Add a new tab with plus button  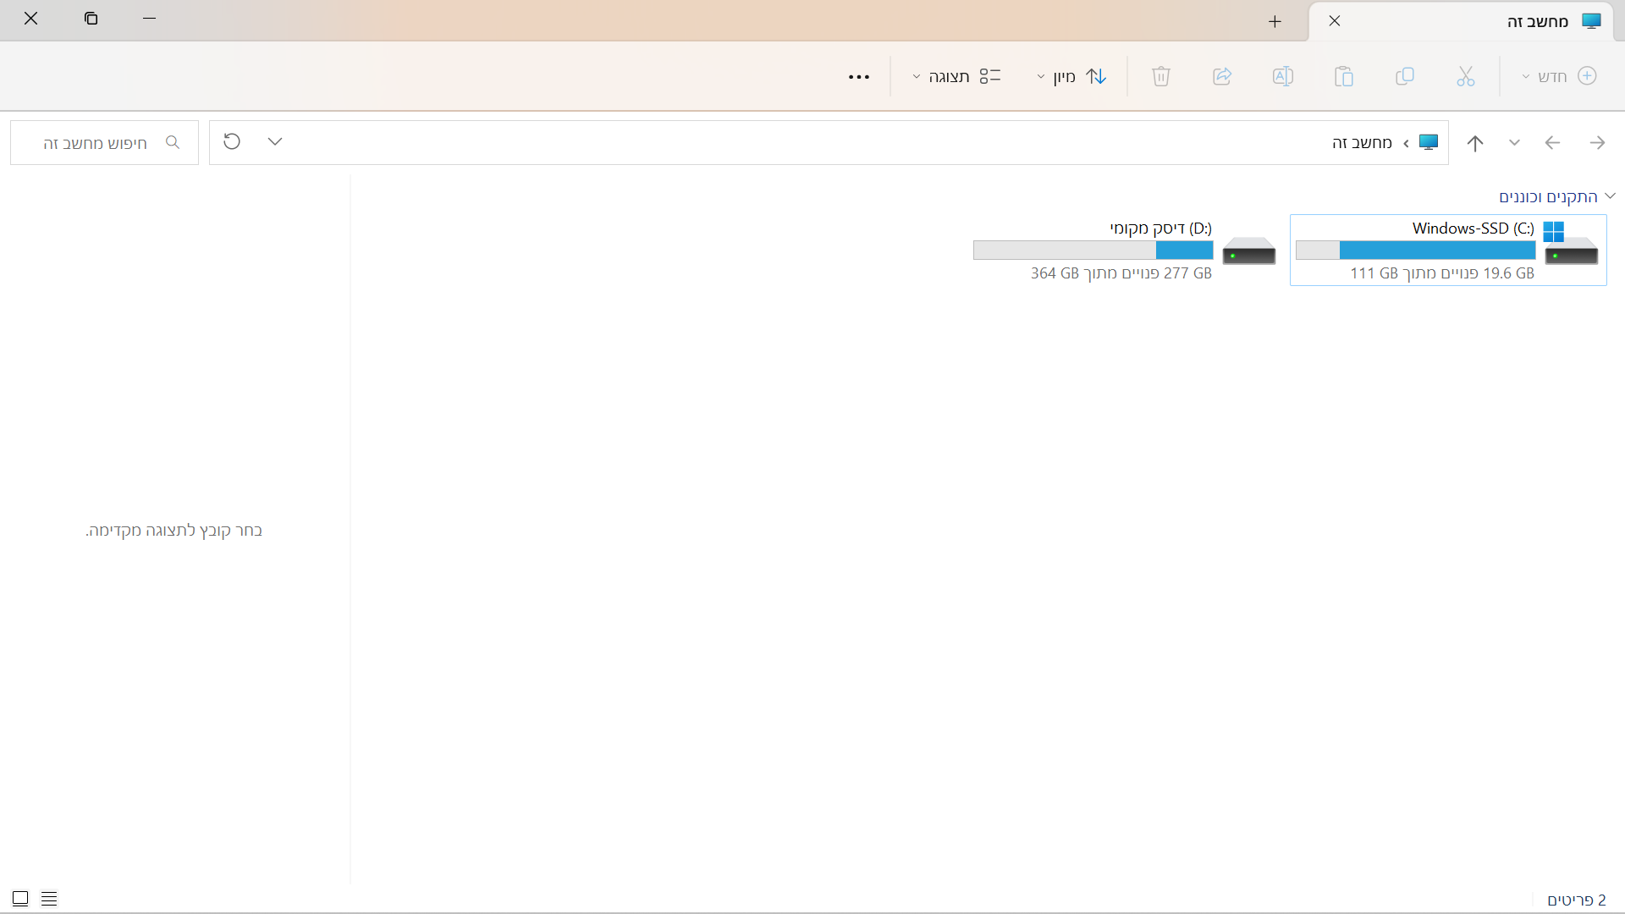(x=1275, y=21)
